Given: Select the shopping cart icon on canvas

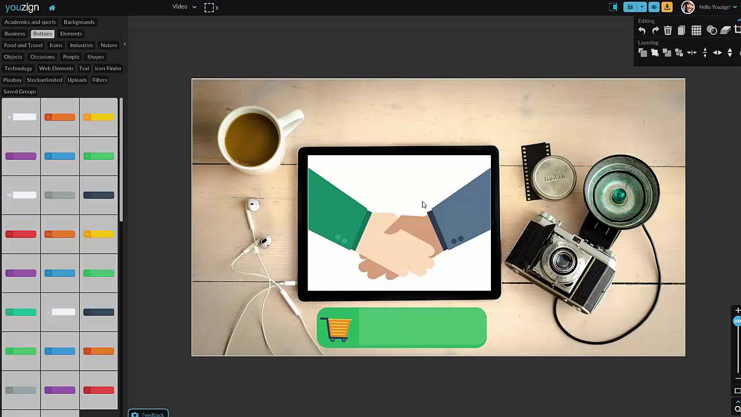Looking at the screenshot, I should click(x=336, y=329).
